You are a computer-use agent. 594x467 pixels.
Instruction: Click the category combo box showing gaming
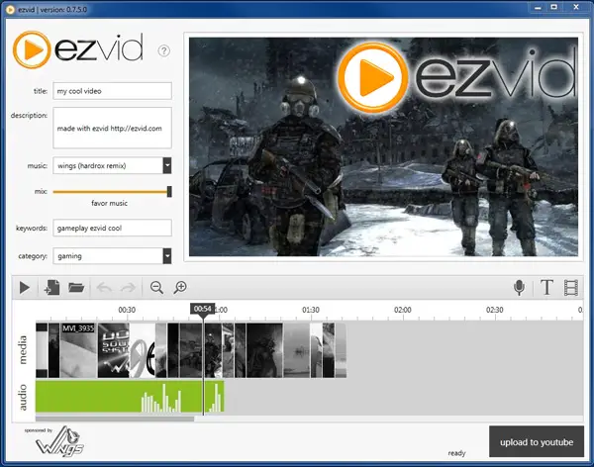112,256
